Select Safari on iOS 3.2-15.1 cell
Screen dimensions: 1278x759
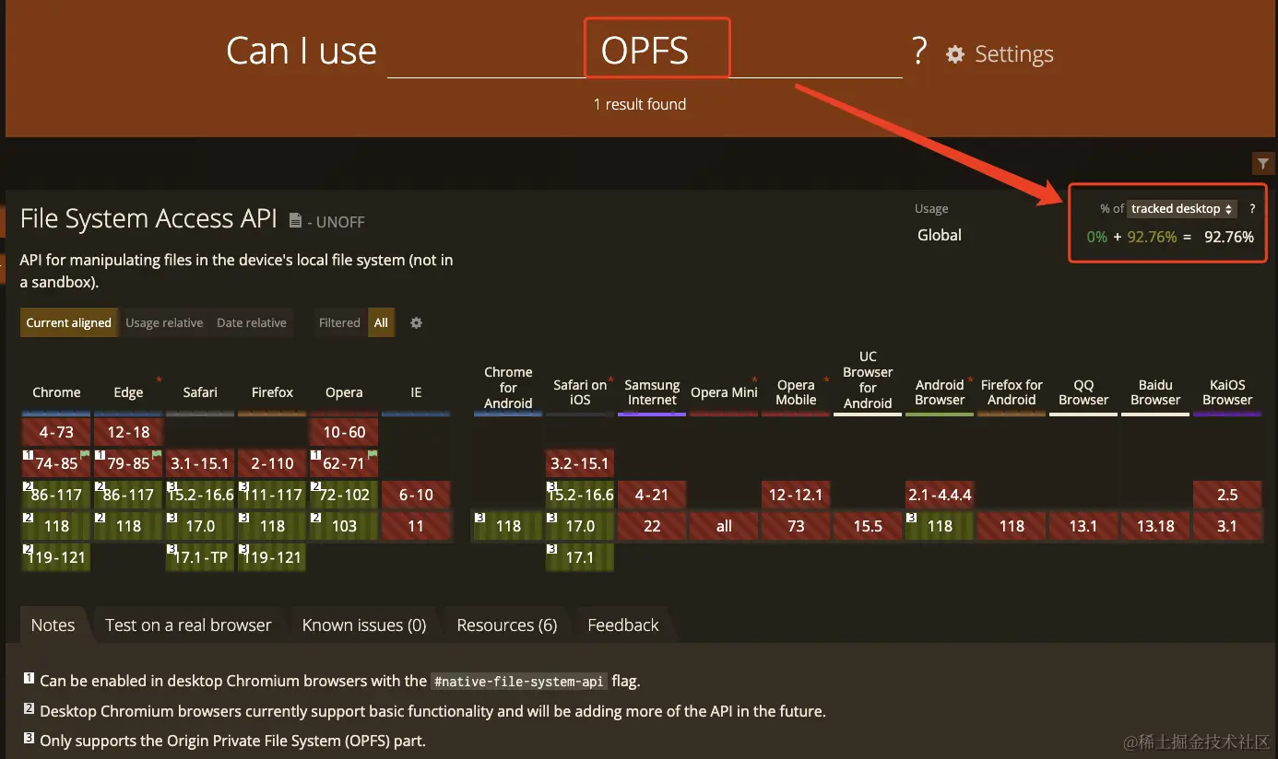(x=580, y=463)
